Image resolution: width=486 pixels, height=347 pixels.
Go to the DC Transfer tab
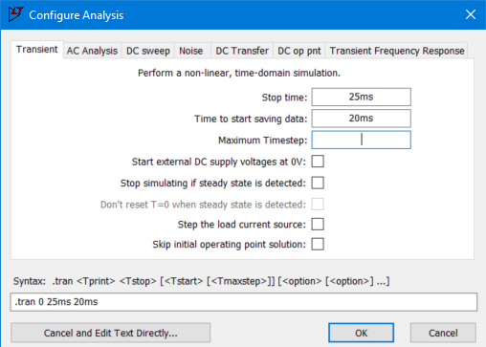242,51
